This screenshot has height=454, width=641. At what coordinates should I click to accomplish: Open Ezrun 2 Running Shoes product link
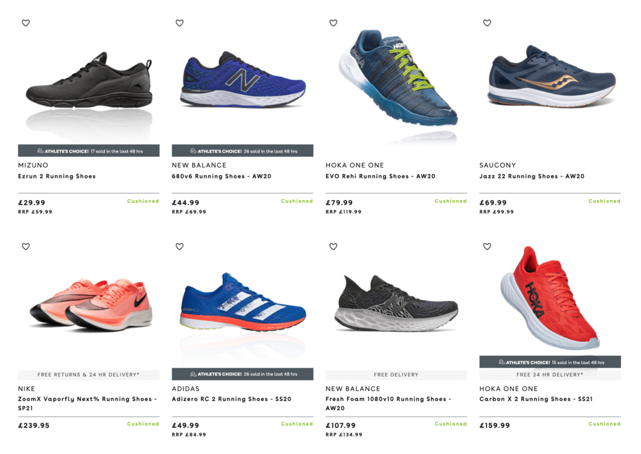click(57, 176)
